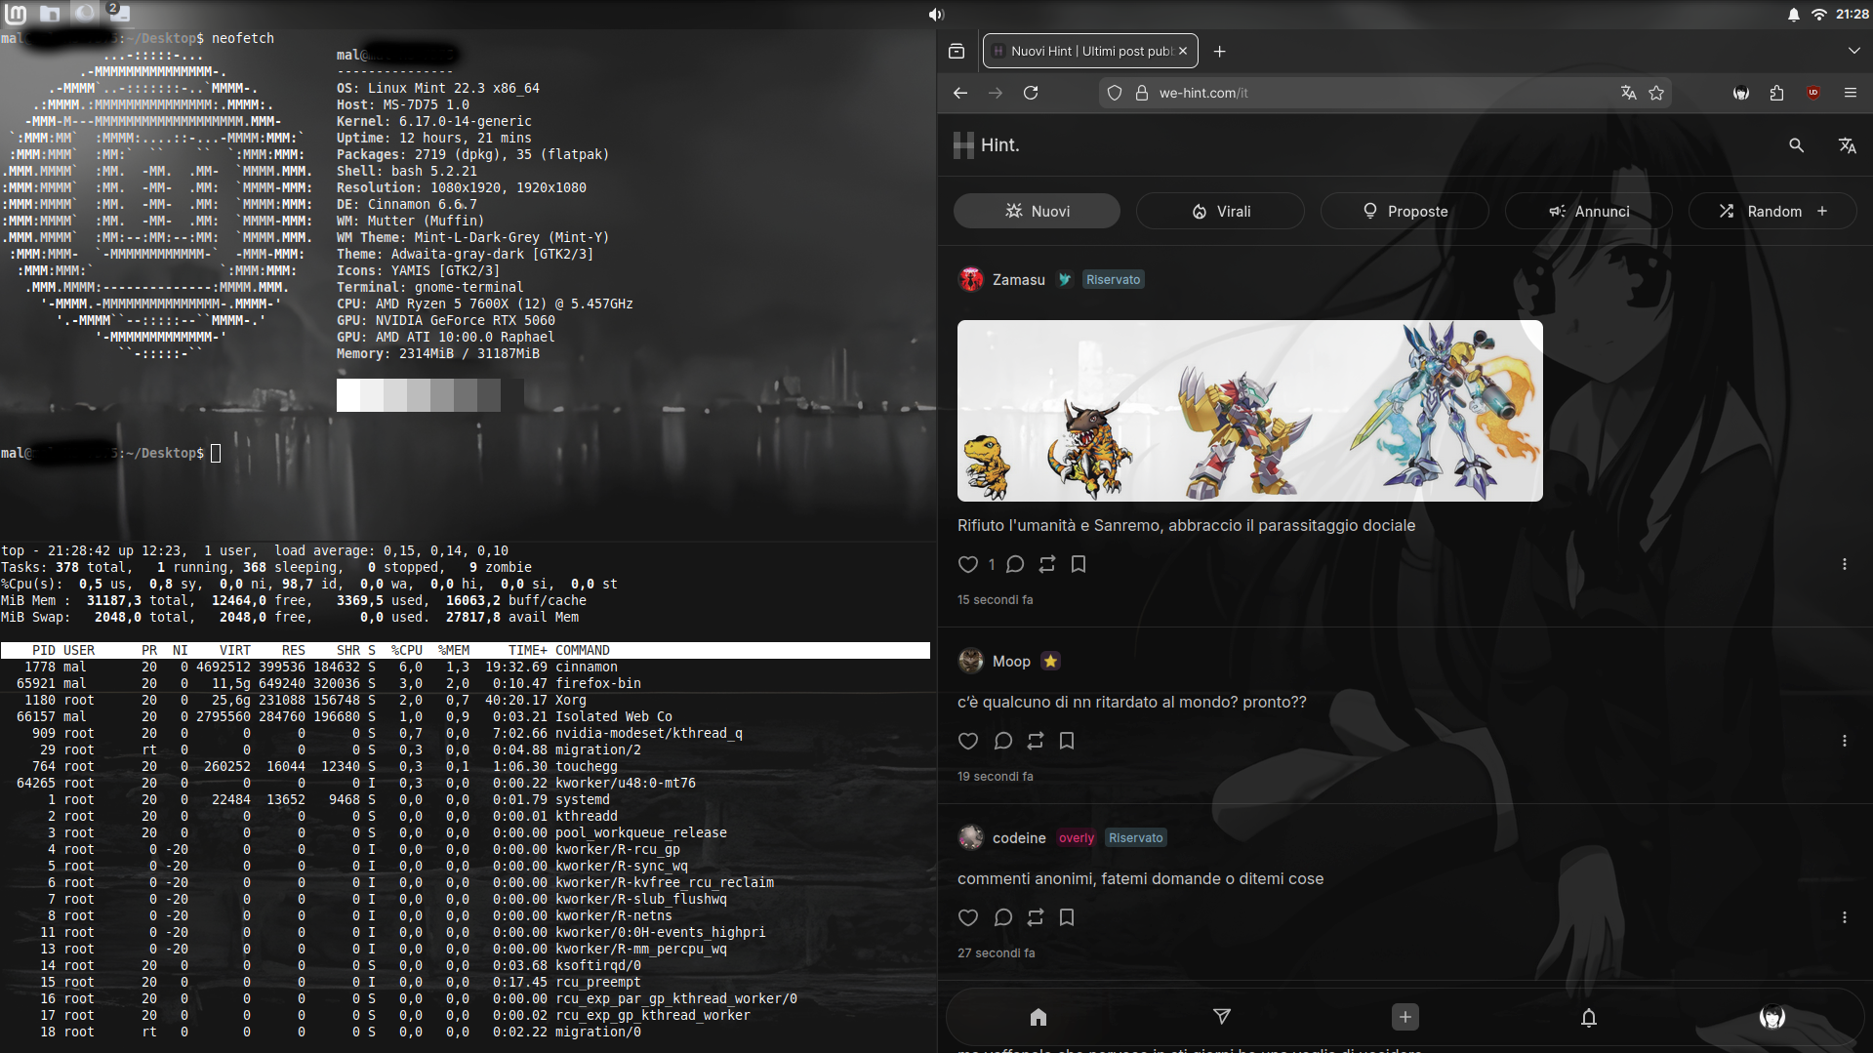Switch to the Virali tab
The width and height of the screenshot is (1873, 1053).
1220,211
